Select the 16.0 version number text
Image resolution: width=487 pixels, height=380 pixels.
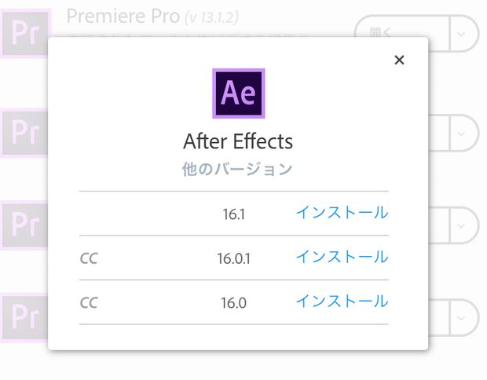pos(233,303)
